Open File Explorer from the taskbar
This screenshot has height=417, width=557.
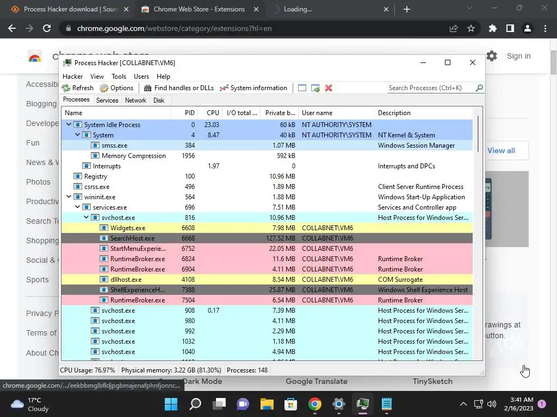(x=267, y=404)
